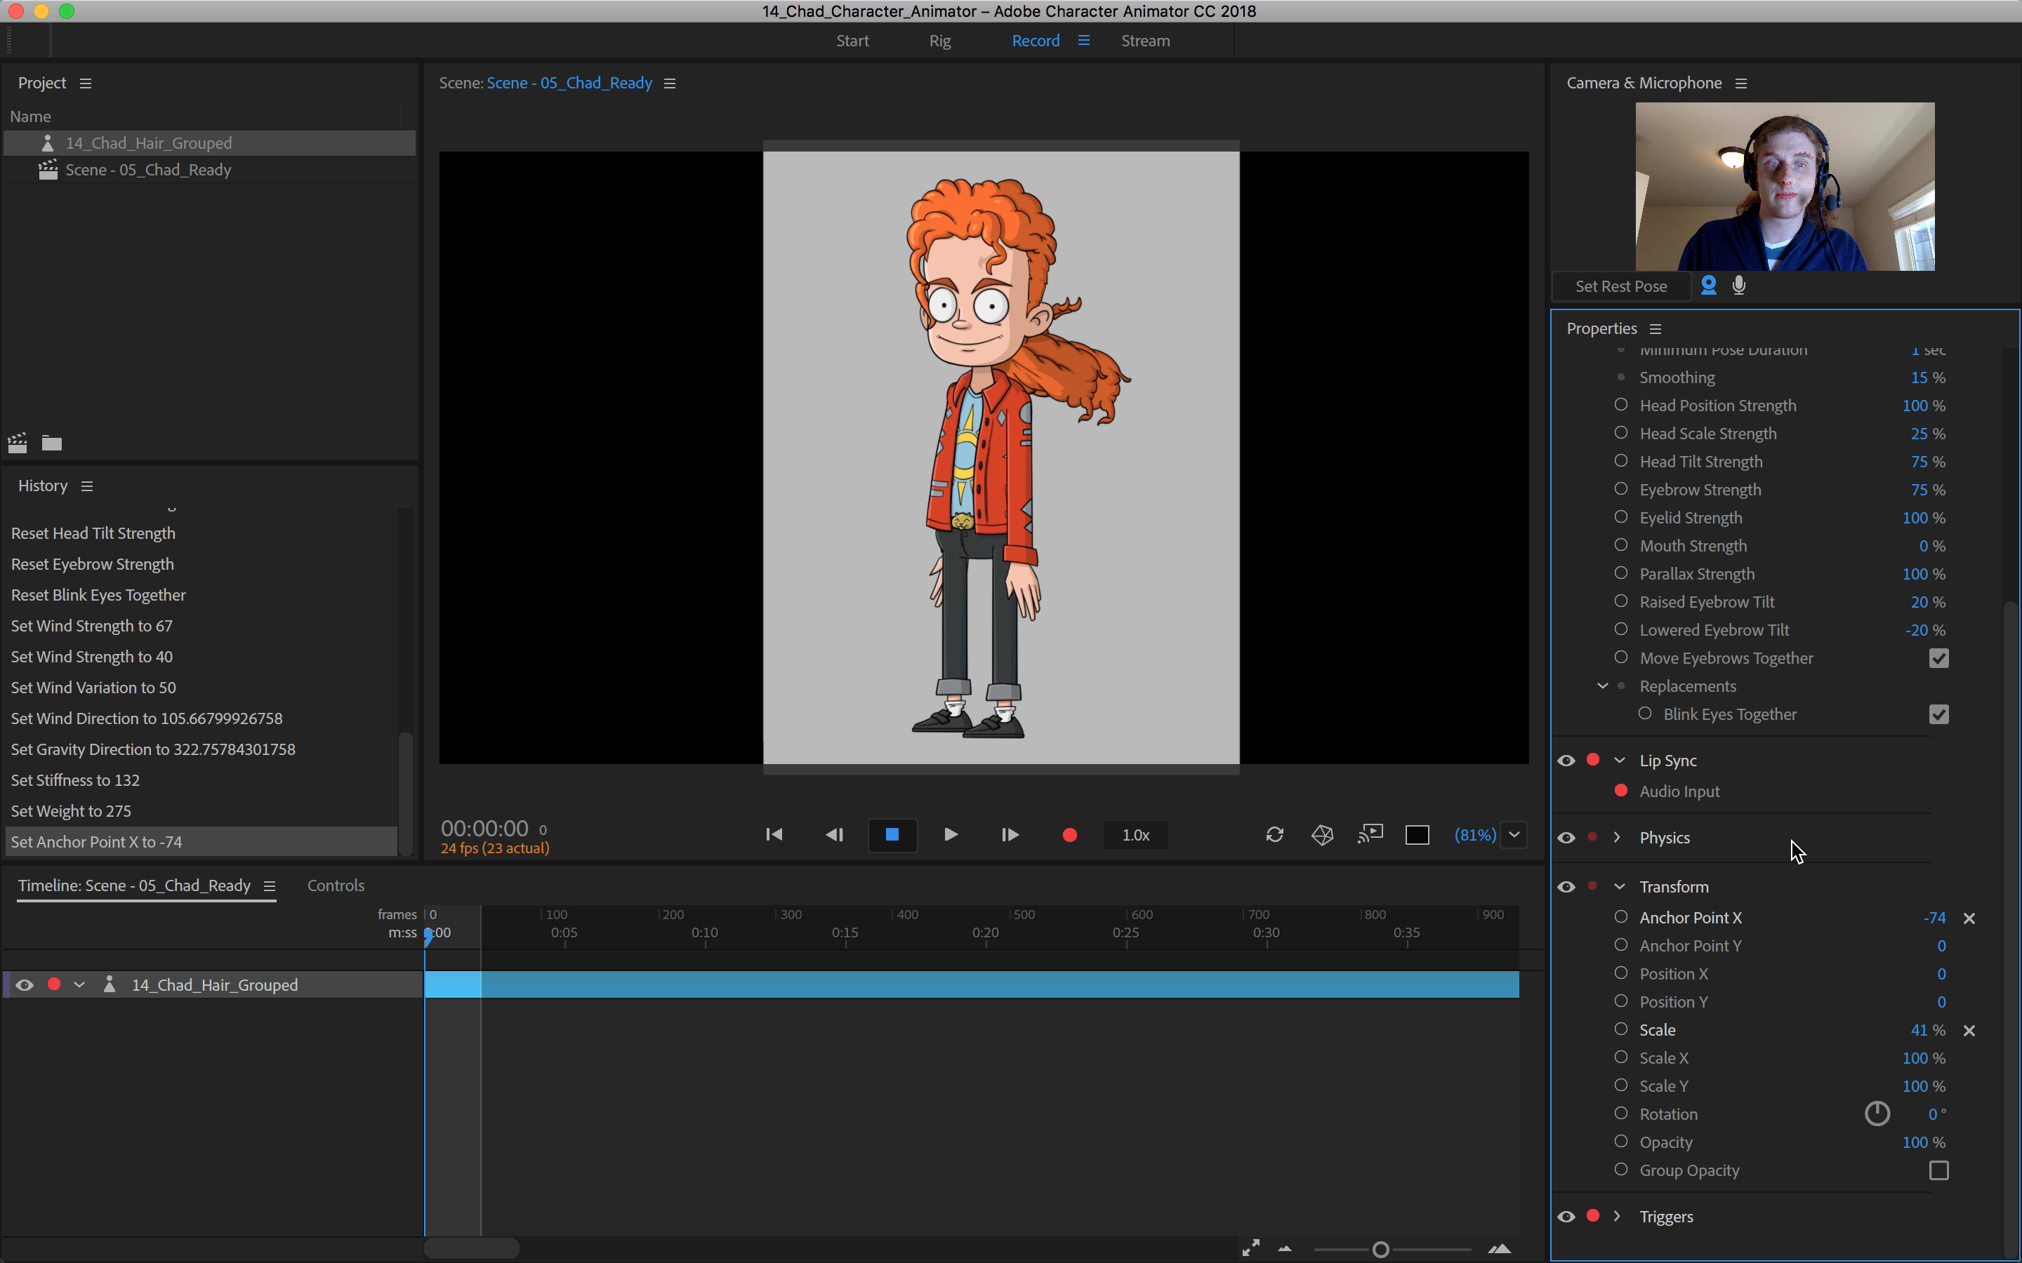This screenshot has height=1263, width=2022.
Task: Switch to the Controls tab
Action: (335, 886)
